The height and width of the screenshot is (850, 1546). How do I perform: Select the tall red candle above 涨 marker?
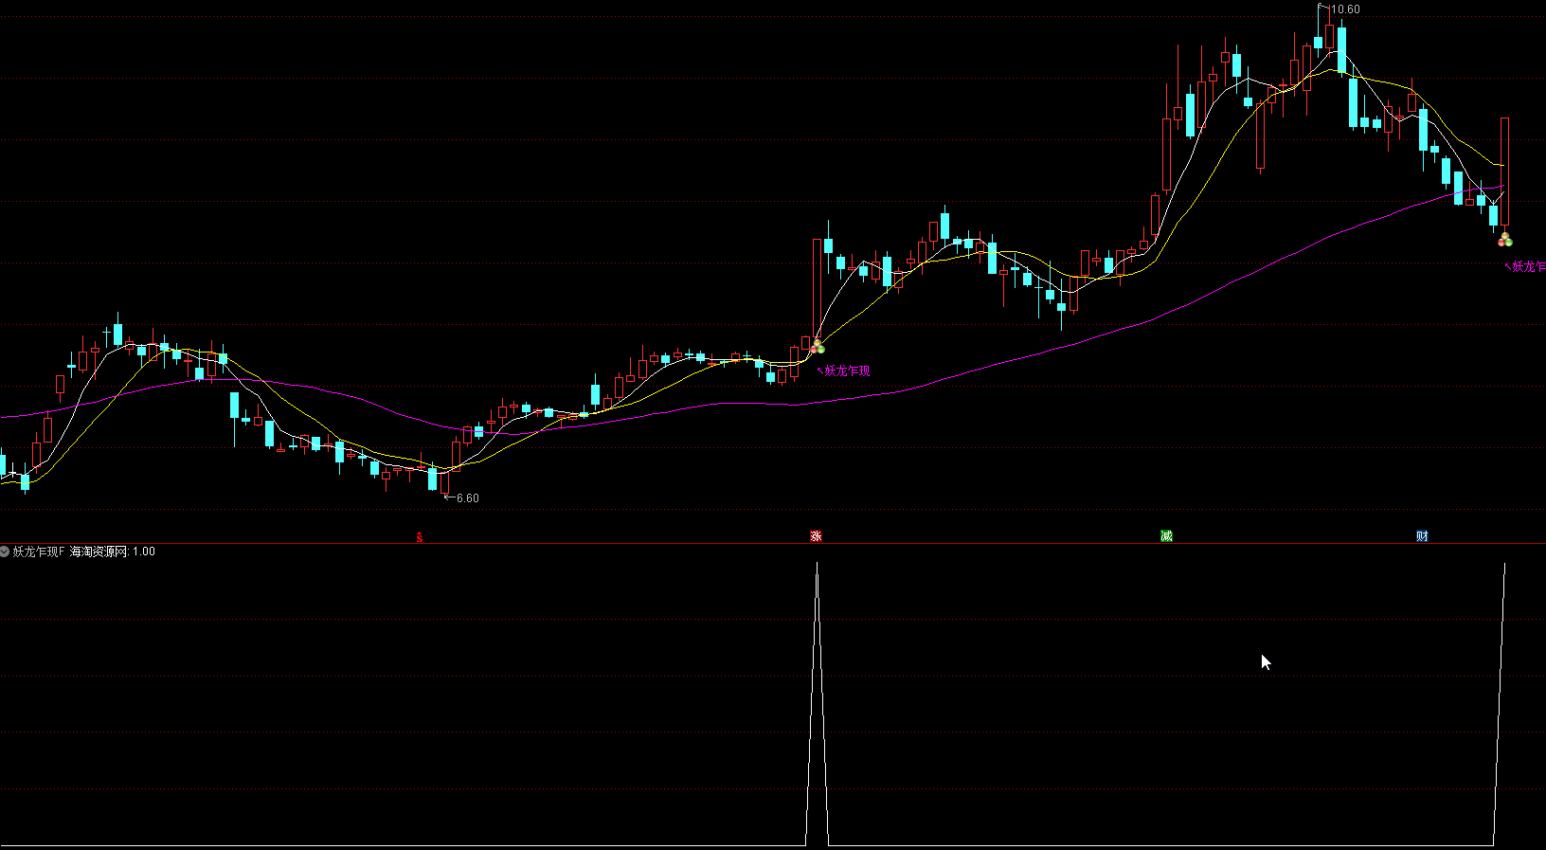(x=817, y=284)
